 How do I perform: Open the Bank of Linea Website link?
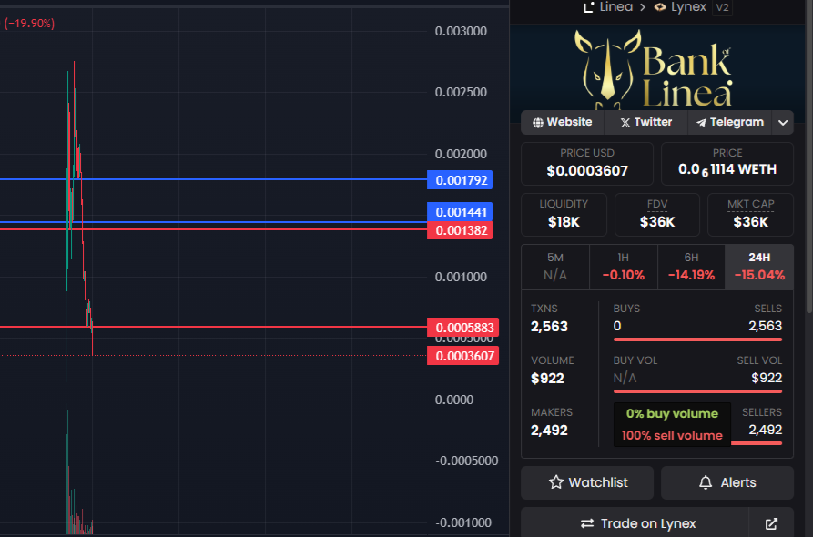click(x=563, y=122)
